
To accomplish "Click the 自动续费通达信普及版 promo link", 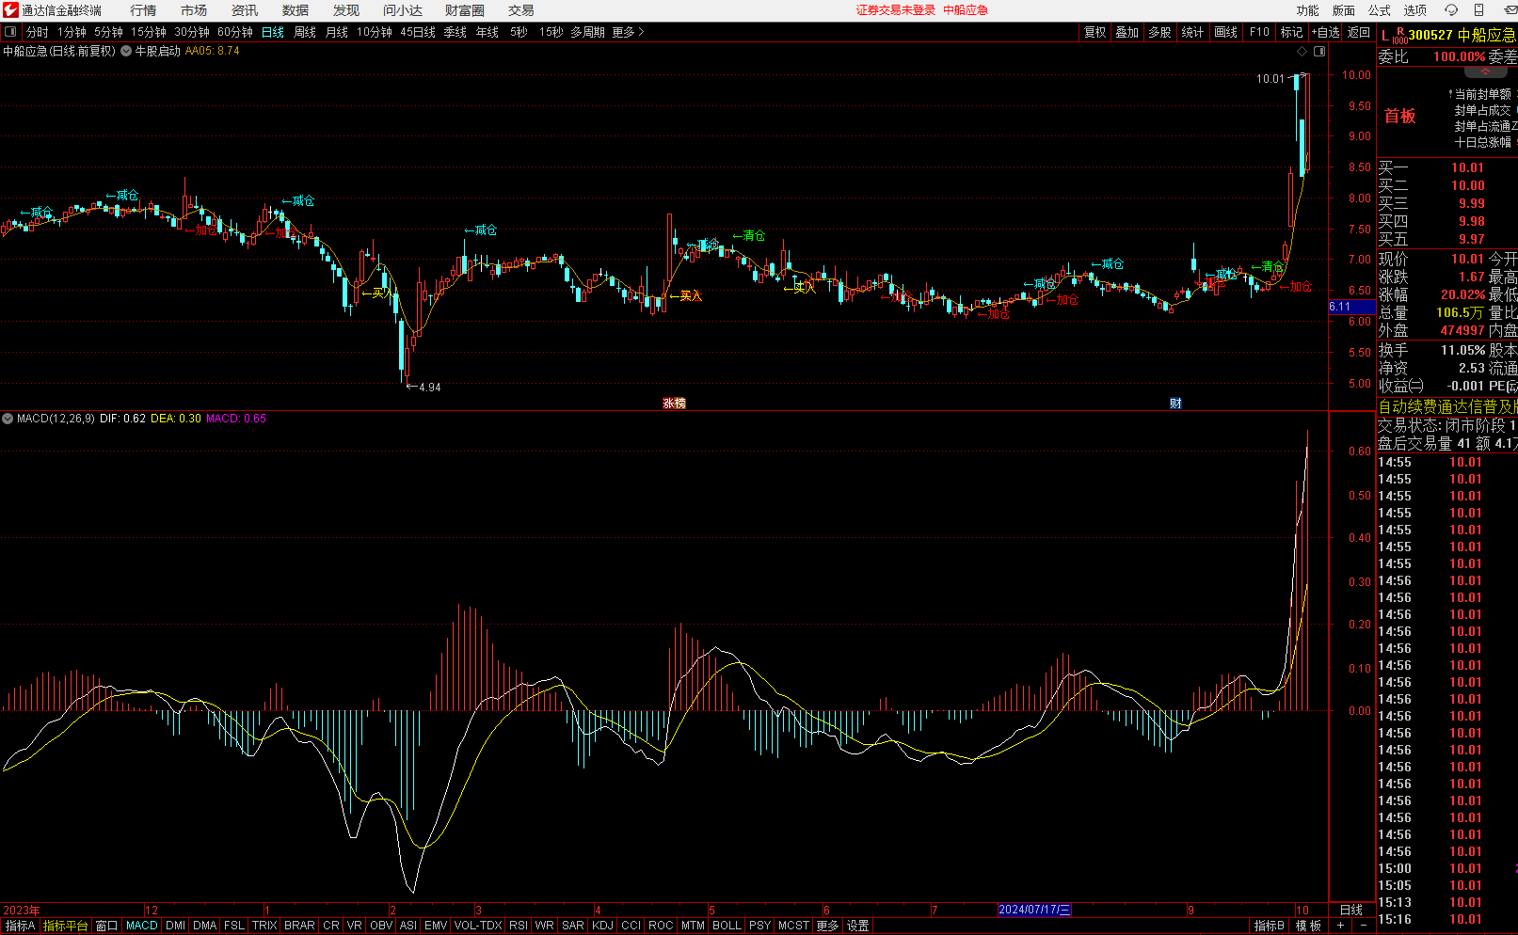I will click(1447, 406).
